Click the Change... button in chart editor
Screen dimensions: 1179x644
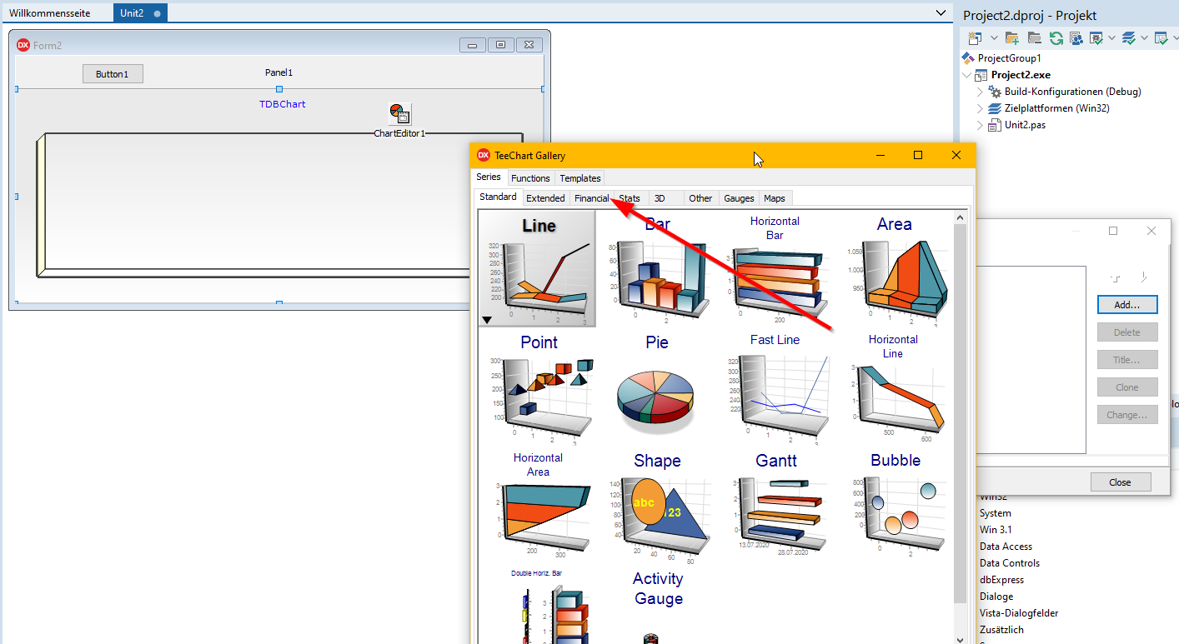click(1127, 415)
